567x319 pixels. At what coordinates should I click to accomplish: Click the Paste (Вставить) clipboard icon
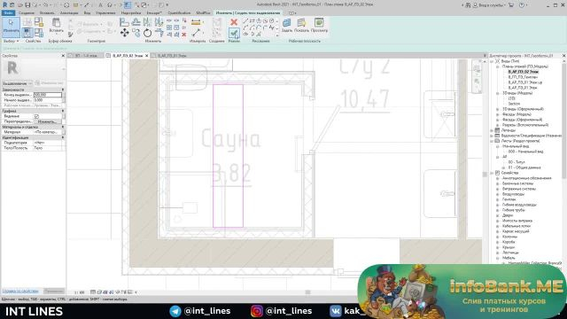click(56, 25)
